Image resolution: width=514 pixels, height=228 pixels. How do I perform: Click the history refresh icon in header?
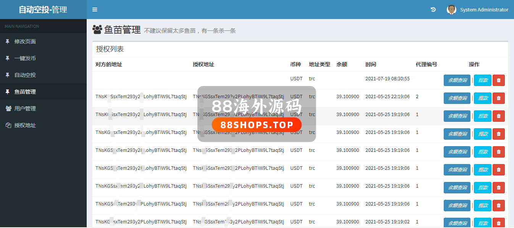pos(433,10)
